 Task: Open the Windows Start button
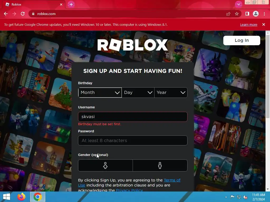[6, 197]
